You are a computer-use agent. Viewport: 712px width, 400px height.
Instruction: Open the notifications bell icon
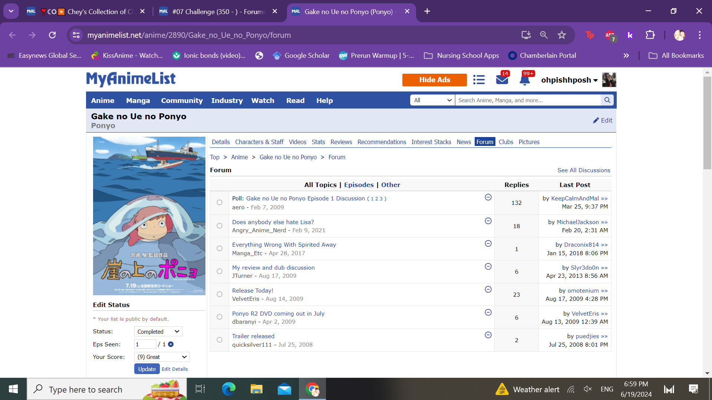(525, 80)
